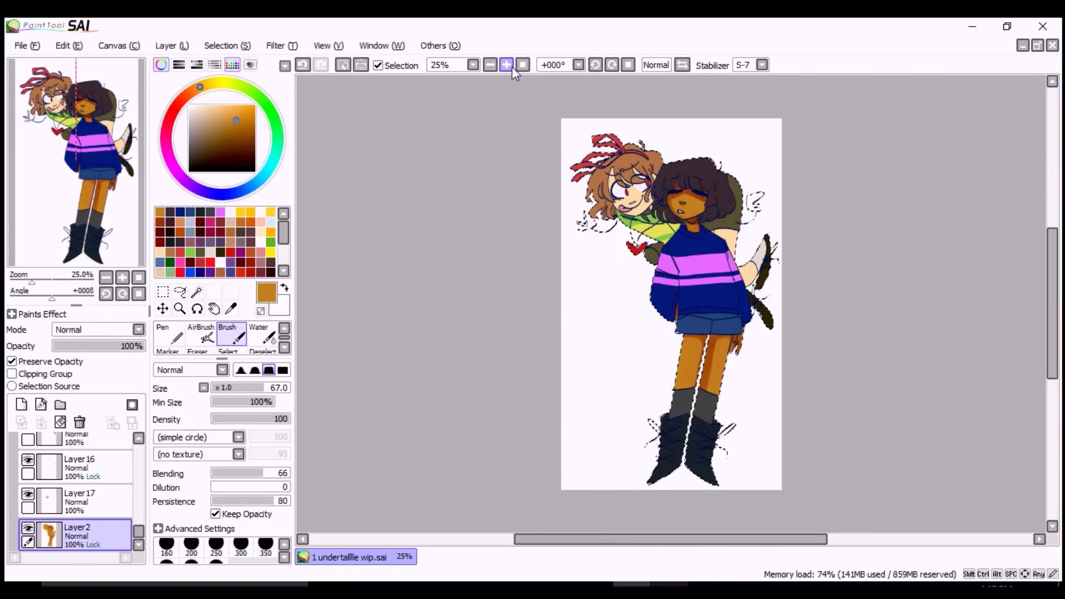Enable Clipping Group checkbox

(x=12, y=374)
